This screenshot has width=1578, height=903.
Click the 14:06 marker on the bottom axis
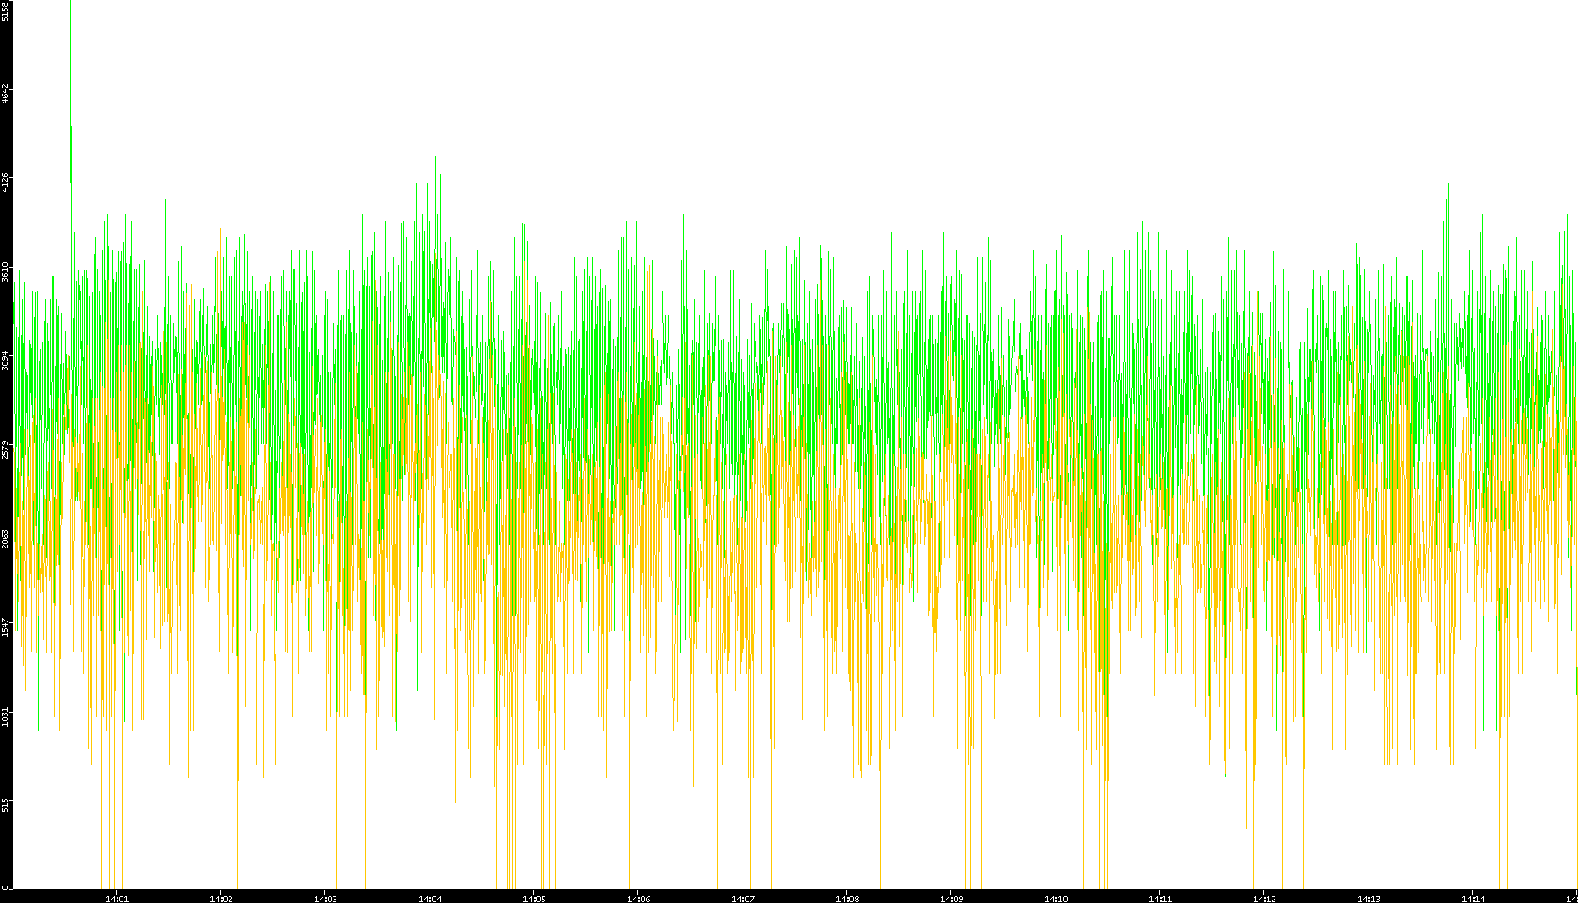click(638, 899)
